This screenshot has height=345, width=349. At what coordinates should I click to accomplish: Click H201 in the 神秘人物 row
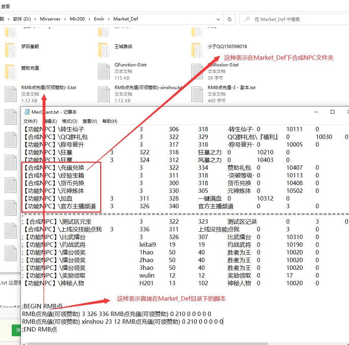(x=146, y=283)
